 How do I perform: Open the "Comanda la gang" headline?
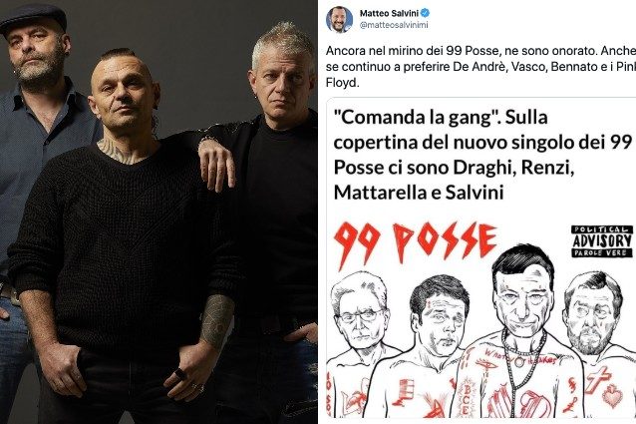(x=482, y=155)
